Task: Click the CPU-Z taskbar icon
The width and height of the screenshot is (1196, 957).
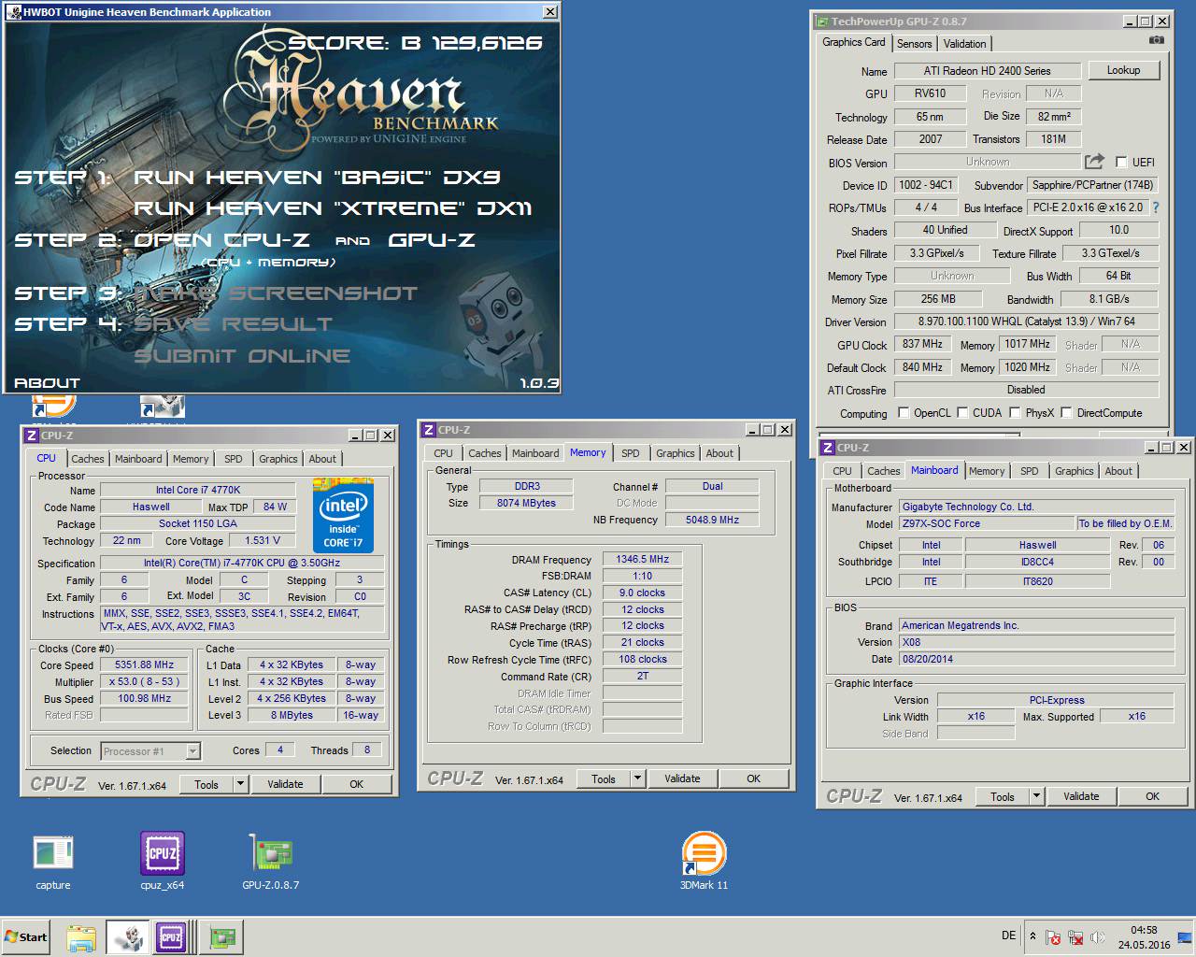Action: 171,937
